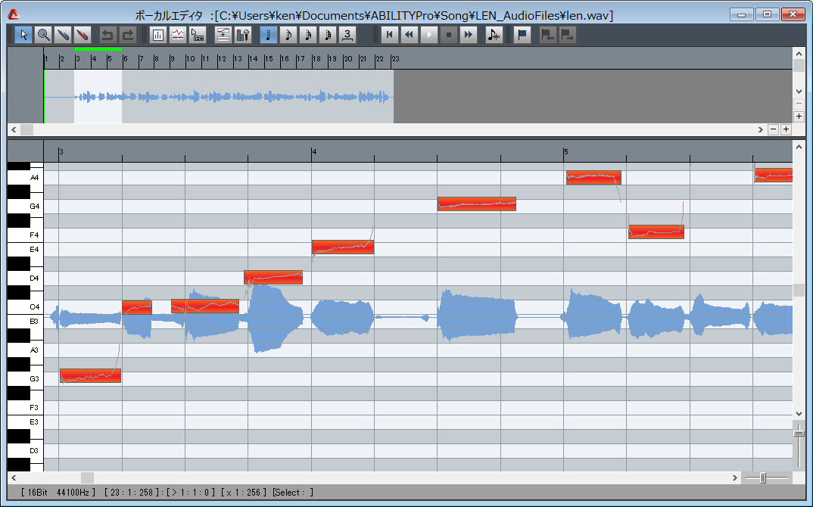Click the fast forward button
This screenshot has height=507, width=813.
coord(469,35)
